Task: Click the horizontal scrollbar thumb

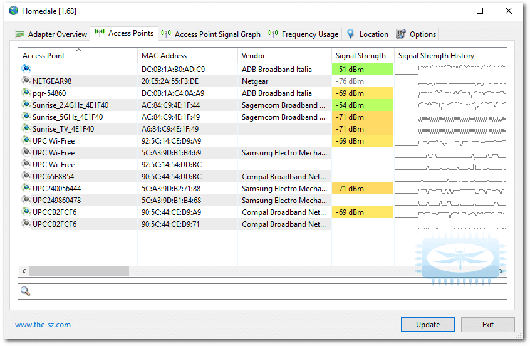Action: [79, 271]
